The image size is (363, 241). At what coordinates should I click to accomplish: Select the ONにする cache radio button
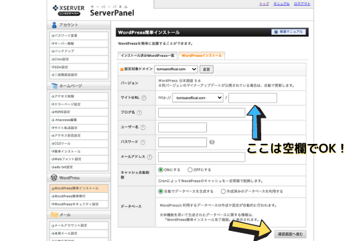(x=161, y=169)
